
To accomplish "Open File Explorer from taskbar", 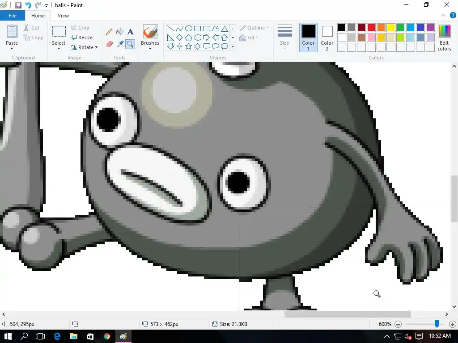I will 74,336.
